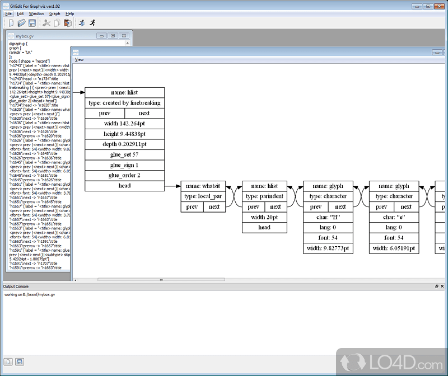The height and width of the screenshot is (376, 448).
Task: Click 'working on E:/texmf/mybox.gv' console text
Action: pyautogui.click(x=30, y=295)
